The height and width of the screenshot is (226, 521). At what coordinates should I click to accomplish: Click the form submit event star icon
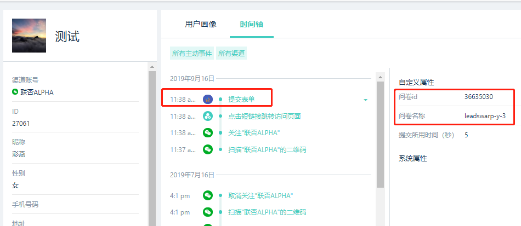pos(208,99)
